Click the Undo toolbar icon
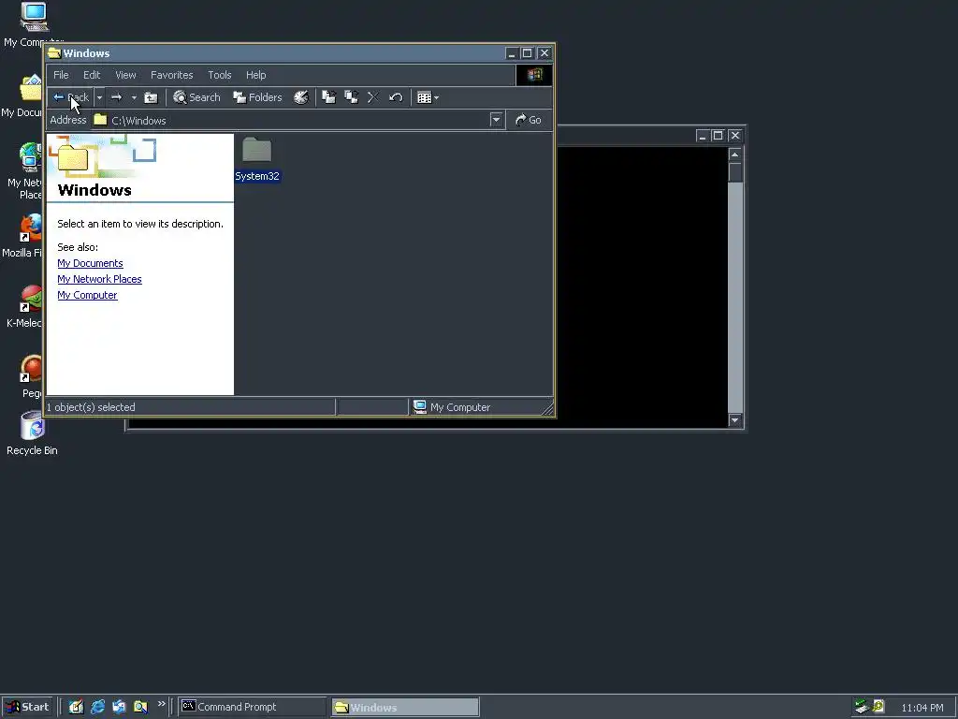 [x=396, y=97]
